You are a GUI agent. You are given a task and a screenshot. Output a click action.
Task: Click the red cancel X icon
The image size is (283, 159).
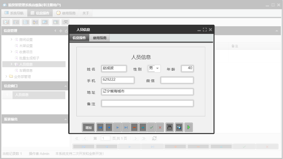[x=160, y=127]
